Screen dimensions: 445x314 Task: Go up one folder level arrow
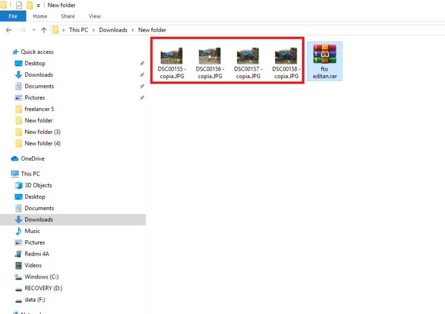coord(44,30)
